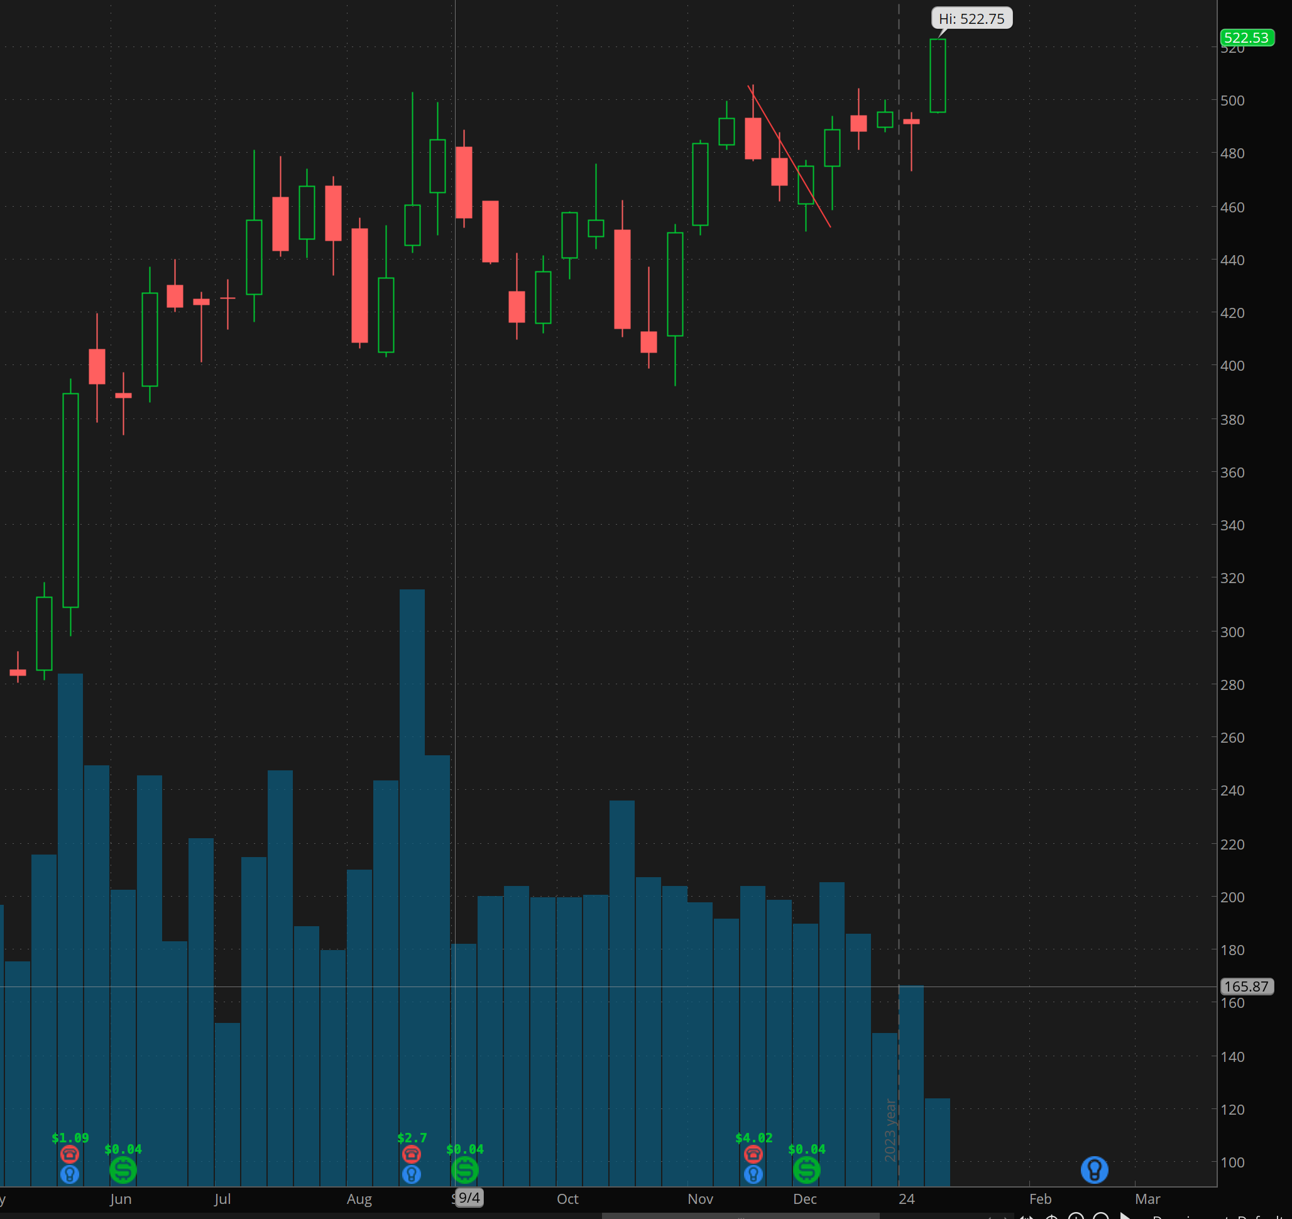Click the 2023 year vertical label
1292x1219 pixels.
click(x=890, y=1130)
